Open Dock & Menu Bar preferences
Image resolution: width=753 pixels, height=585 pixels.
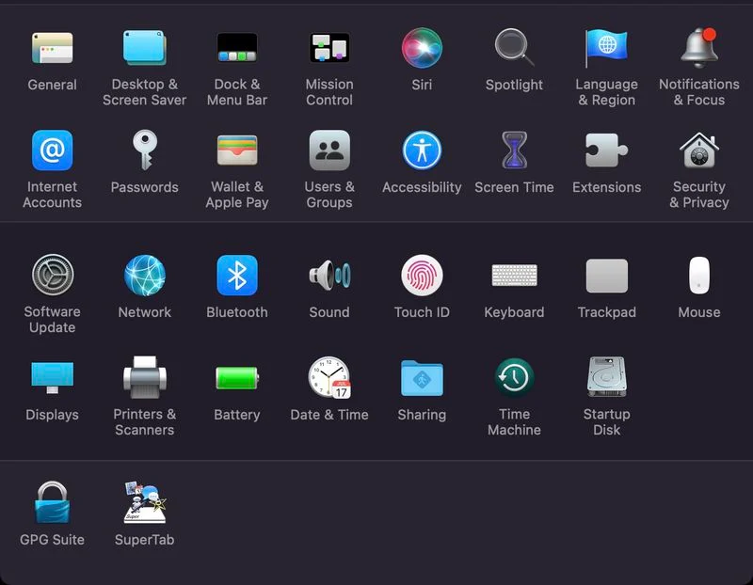point(237,48)
